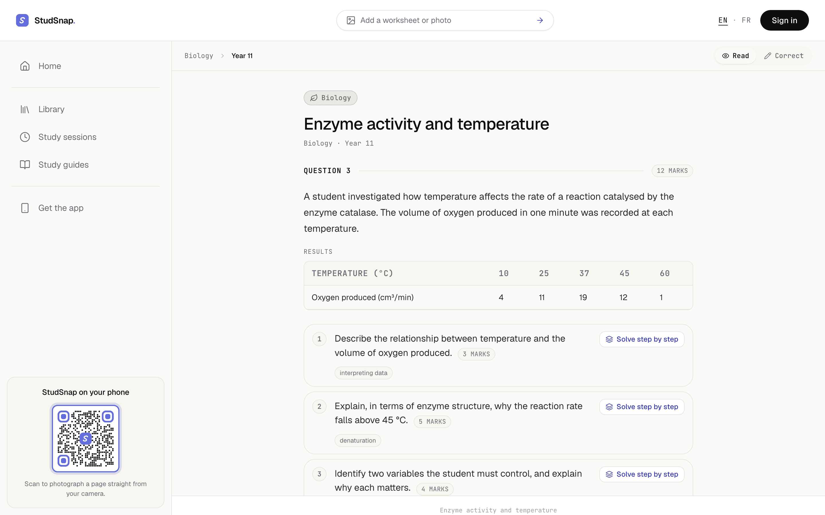Open Study sessions clock icon
Image resolution: width=825 pixels, height=515 pixels.
click(25, 137)
